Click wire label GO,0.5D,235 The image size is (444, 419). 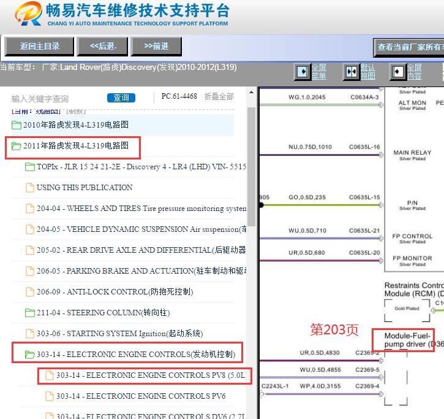coord(307,197)
